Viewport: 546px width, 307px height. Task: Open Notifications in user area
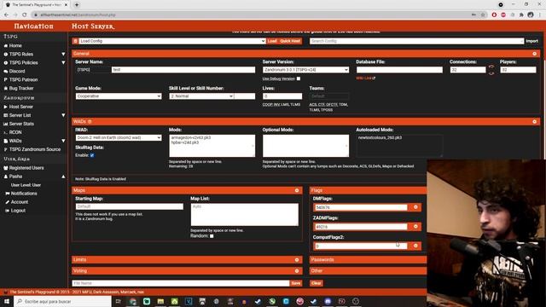[24, 194]
